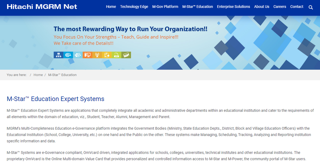
Task: Click paragraph starting 'M-Star™ Systems are e-Governance compliant'
Action: pos(156,156)
